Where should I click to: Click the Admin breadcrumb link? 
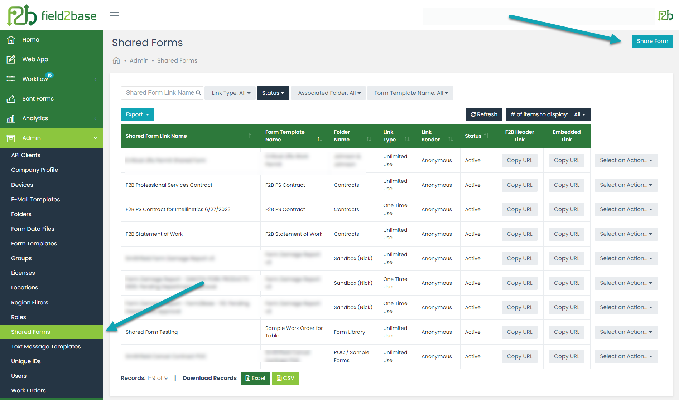139,60
